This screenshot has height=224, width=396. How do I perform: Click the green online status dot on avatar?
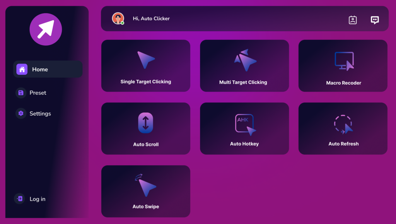(x=123, y=23)
